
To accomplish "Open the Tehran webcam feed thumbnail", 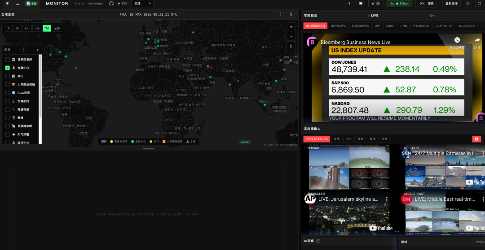I will [349, 168].
